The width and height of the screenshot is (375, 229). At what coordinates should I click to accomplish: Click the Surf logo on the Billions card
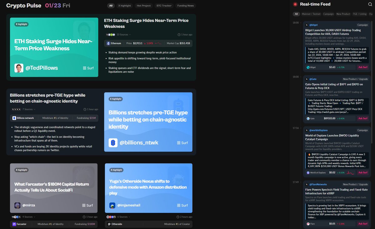click(182, 143)
